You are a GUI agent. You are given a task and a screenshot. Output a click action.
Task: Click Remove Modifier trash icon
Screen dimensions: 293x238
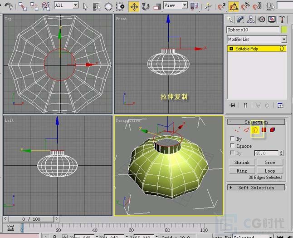(267, 105)
